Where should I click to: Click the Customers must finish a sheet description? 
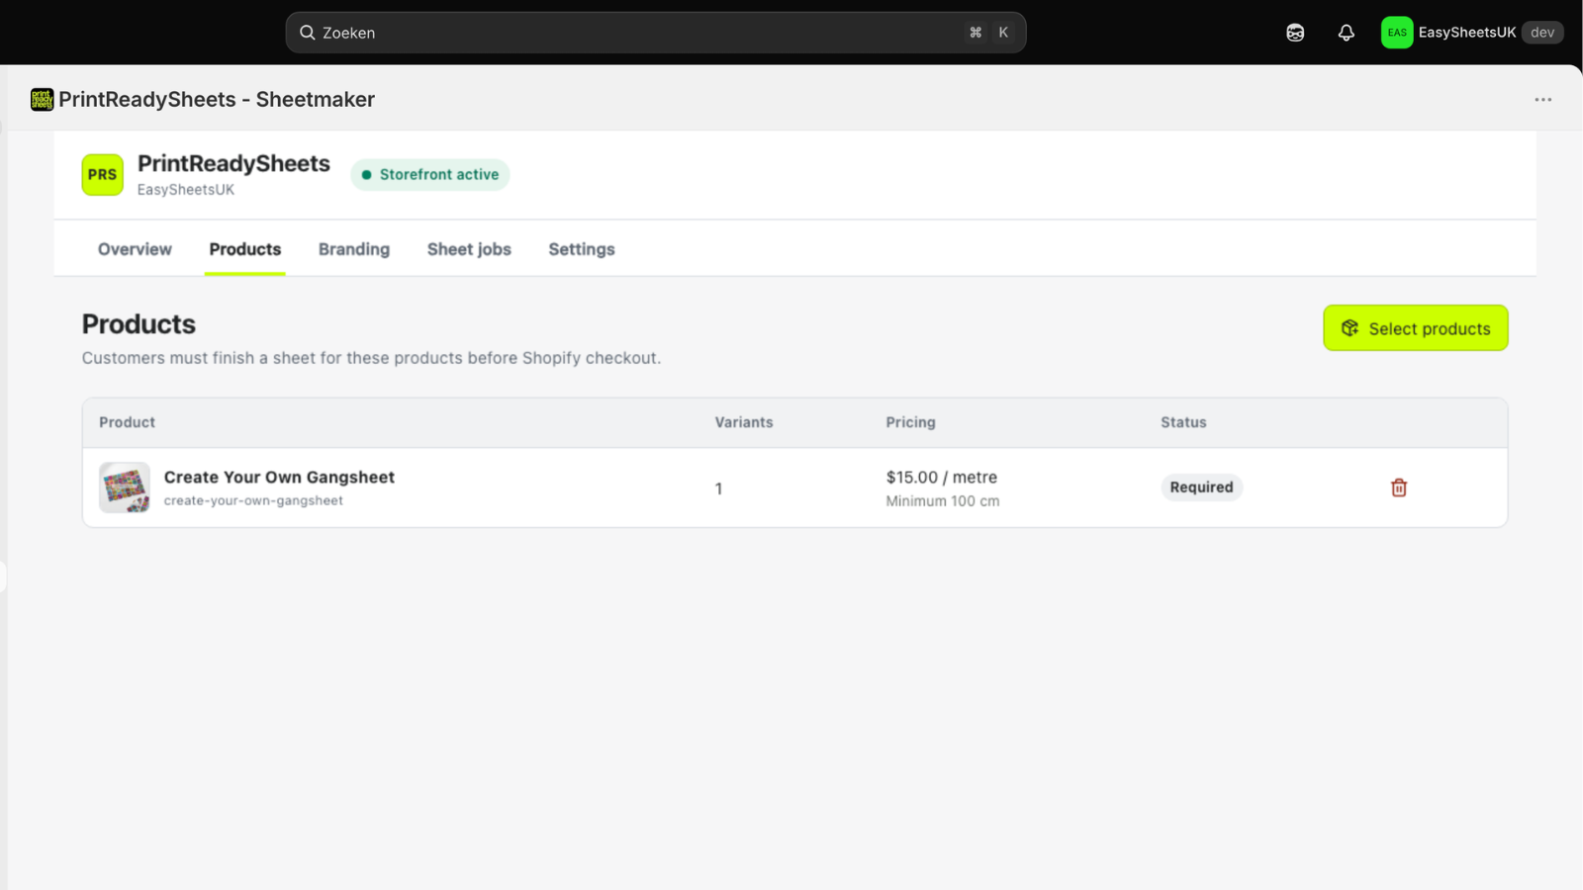point(371,358)
